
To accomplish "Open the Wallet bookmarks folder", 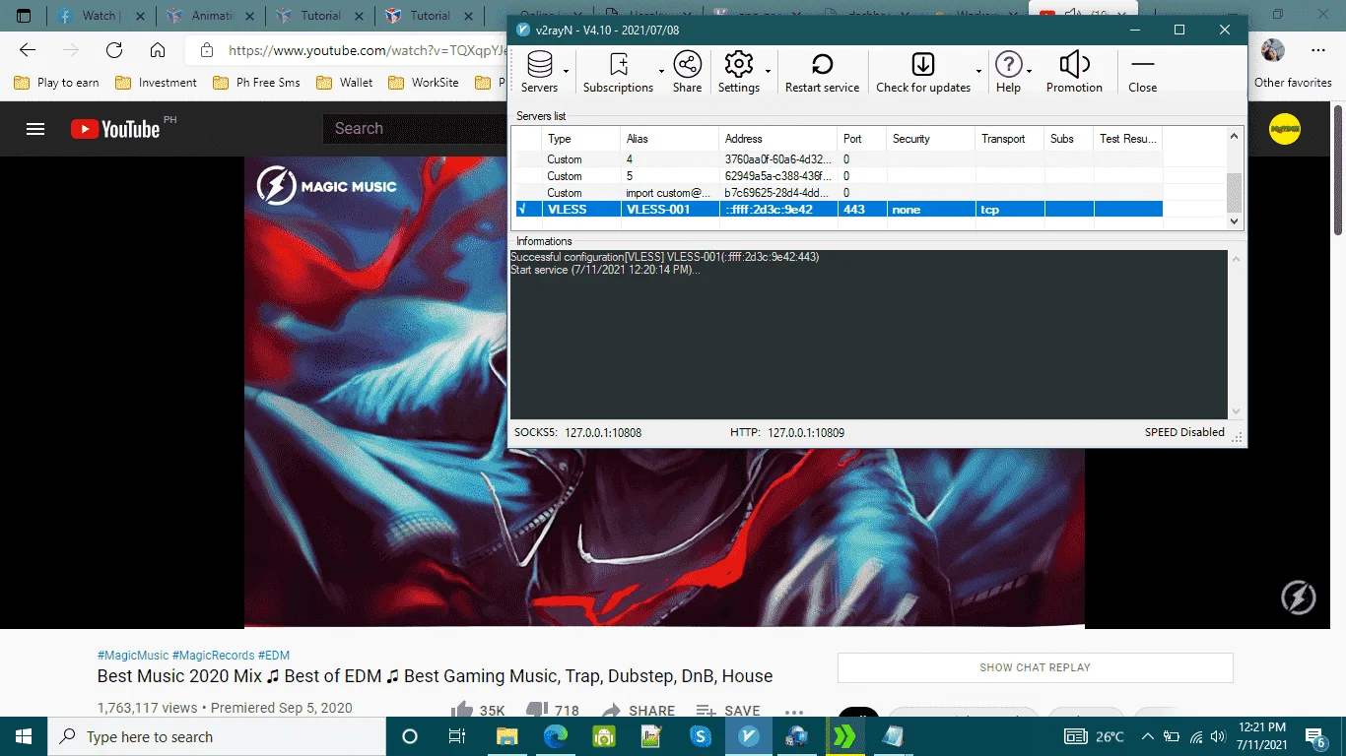I will 345,83.
